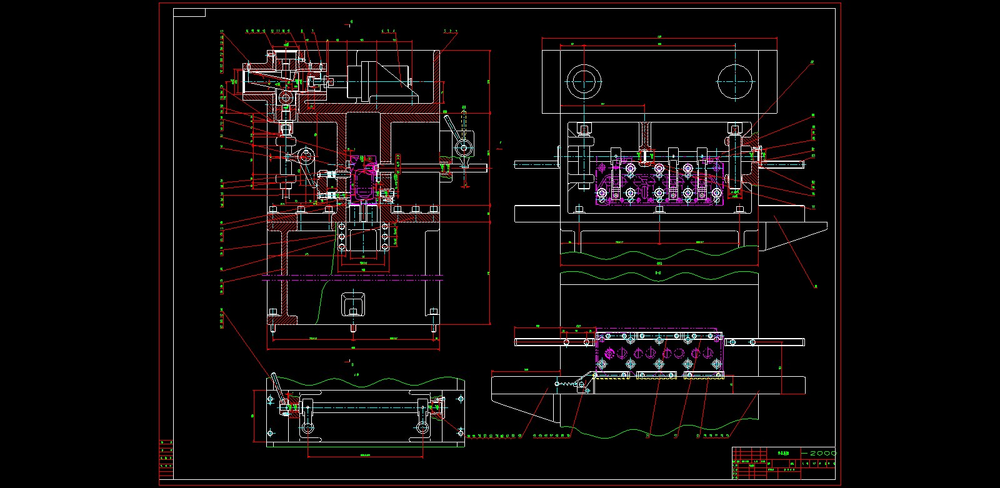Click right round bracket in bottom-left view

(423, 428)
